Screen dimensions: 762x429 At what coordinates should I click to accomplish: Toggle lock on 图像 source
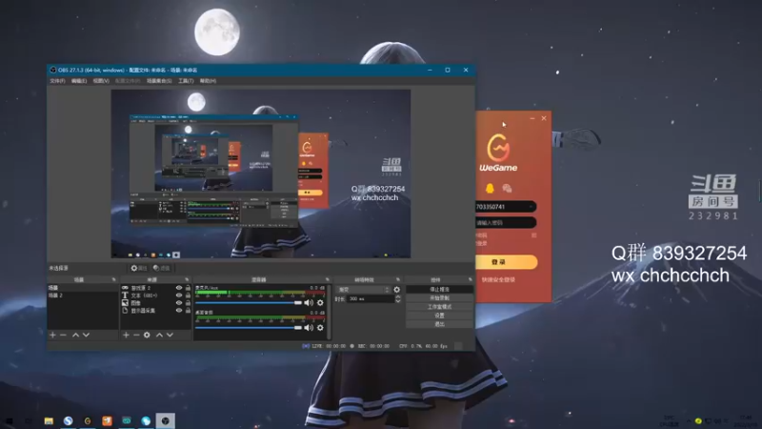[x=188, y=302]
